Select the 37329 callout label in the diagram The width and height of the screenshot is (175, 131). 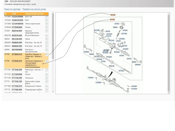tap(116, 24)
